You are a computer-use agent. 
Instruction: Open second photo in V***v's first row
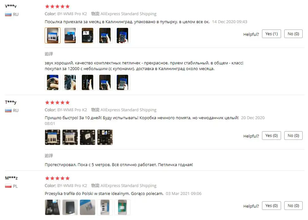tap(70, 36)
